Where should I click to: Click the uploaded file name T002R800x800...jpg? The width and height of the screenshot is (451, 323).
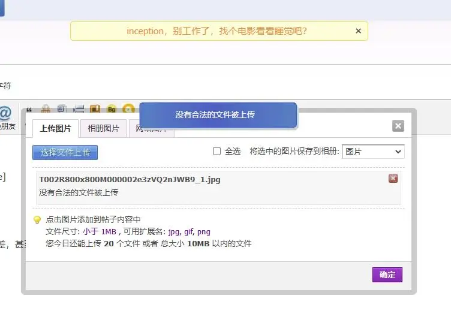[130, 180]
